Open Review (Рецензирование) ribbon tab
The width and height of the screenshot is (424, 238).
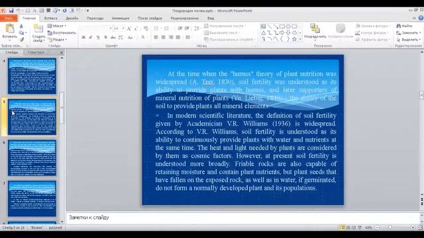coord(185,18)
